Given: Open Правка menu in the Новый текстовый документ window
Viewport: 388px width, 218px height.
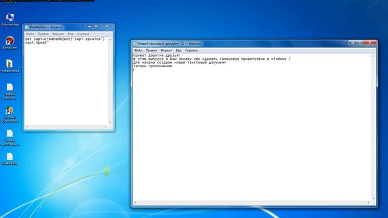Looking at the screenshot, I should pyautogui.click(x=151, y=50).
